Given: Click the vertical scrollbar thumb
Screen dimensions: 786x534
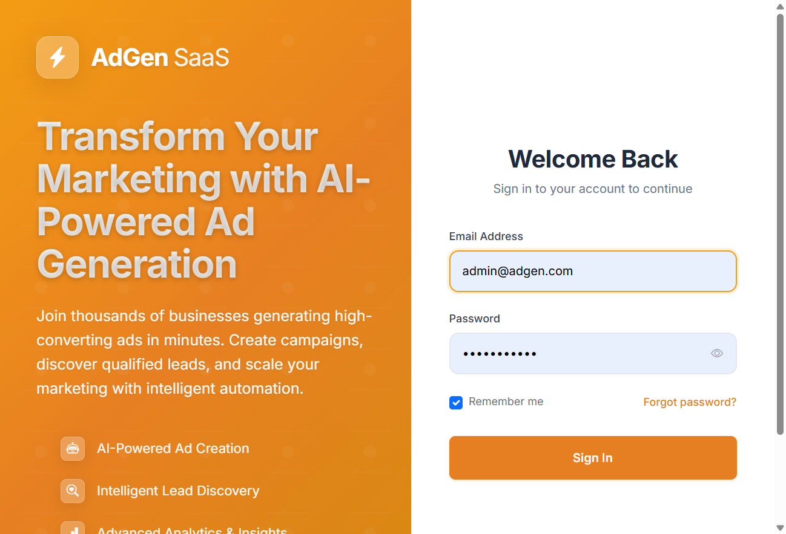Looking at the screenshot, I should pos(780,224).
